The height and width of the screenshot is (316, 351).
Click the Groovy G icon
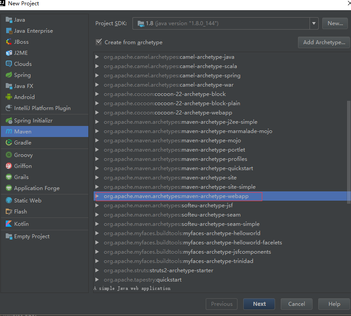pyautogui.click(x=9, y=155)
